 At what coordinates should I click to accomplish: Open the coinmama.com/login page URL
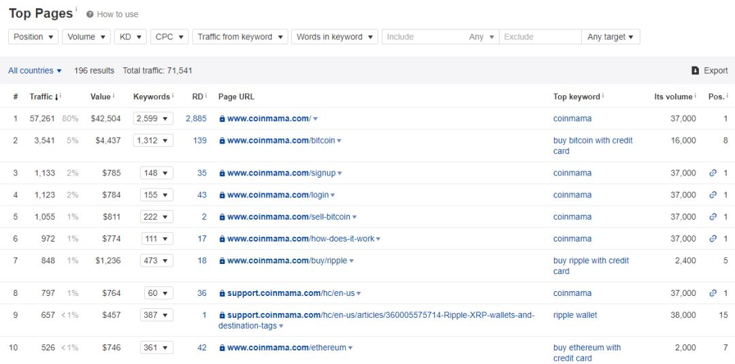(278, 195)
